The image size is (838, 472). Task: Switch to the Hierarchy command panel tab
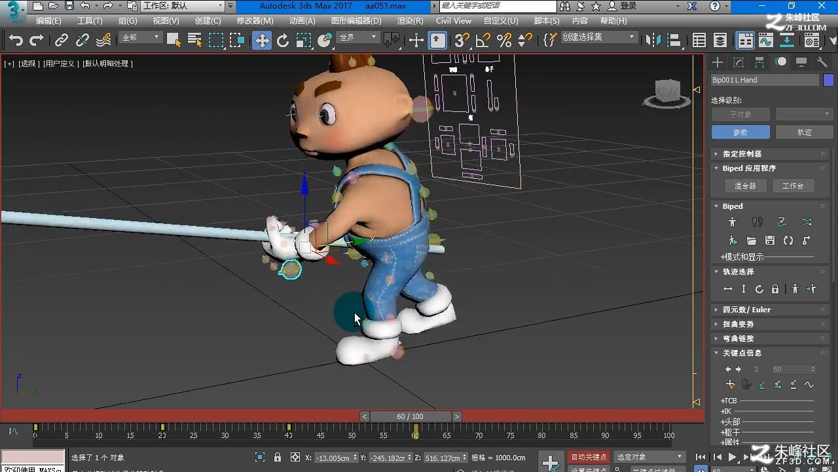759,62
